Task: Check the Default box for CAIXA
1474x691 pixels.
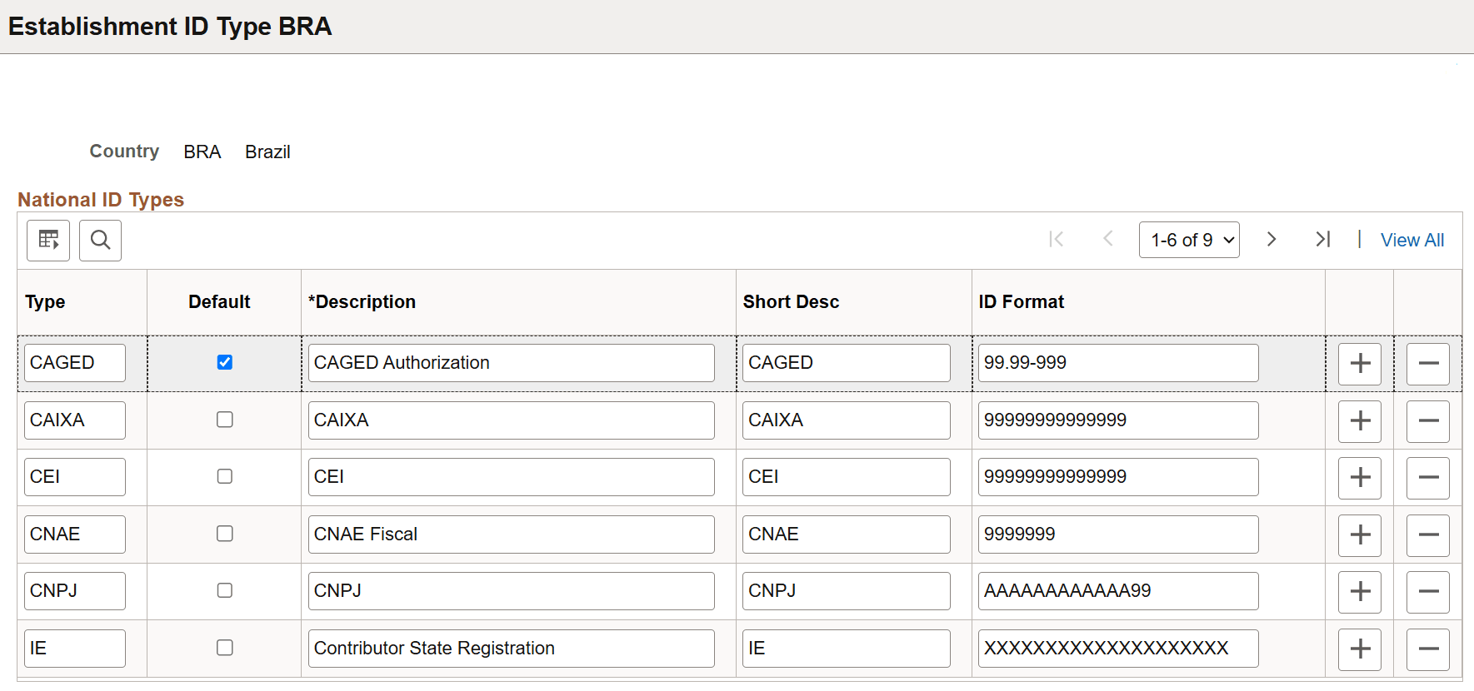Action: (225, 420)
